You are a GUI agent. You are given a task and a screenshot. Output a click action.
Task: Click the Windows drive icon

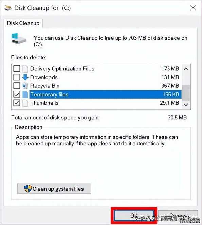pyautogui.click(x=19, y=38)
